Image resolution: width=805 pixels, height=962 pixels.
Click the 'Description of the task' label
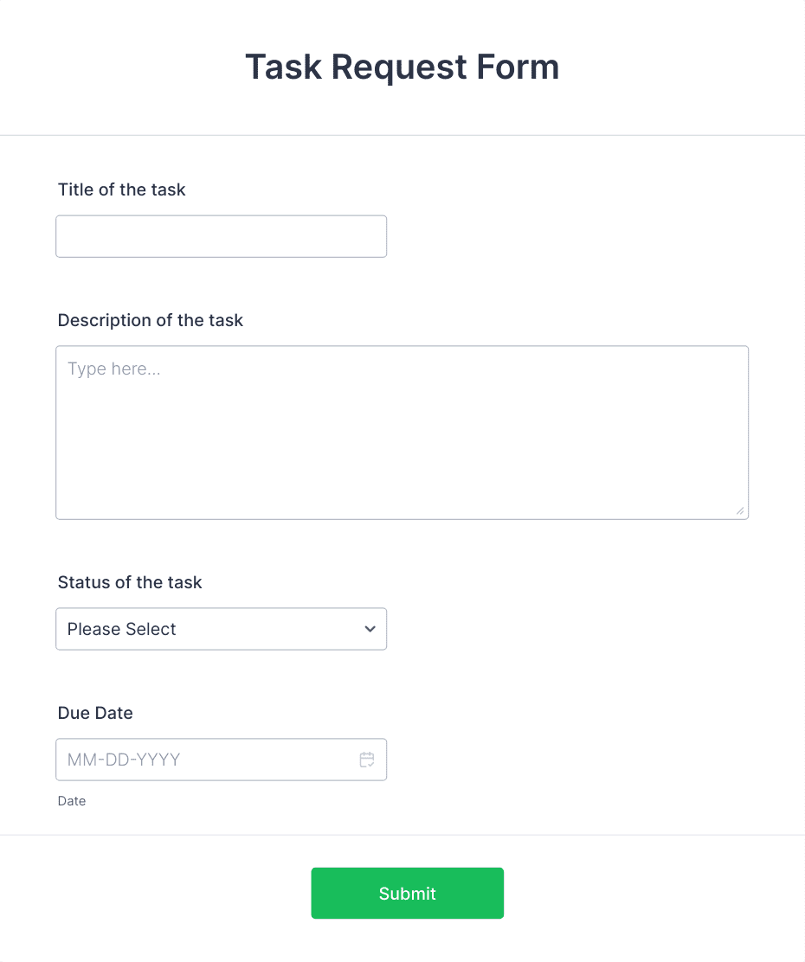click(150, 320)
